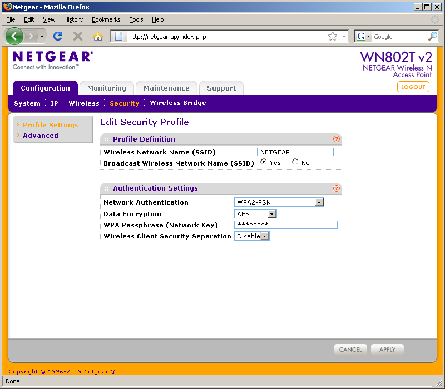445x389 pixels.
Task: Open the Tools menu
Action: pos(136,19)
